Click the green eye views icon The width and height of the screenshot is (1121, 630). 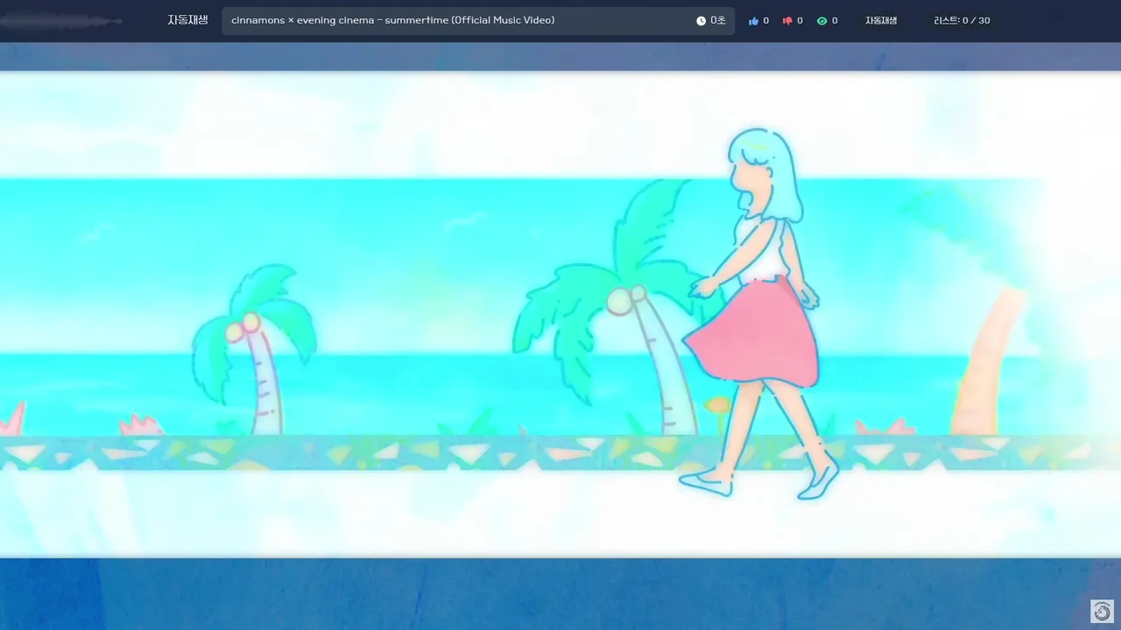821,21
